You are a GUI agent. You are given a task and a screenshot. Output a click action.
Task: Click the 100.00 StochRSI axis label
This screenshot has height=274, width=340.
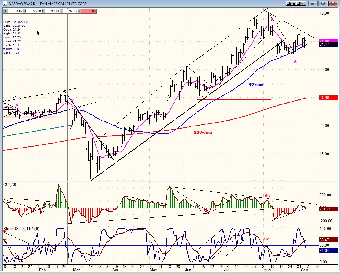(325, 229)
